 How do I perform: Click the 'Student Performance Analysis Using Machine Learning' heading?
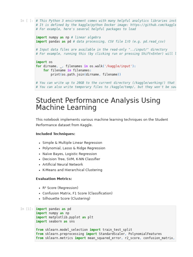(x=98, y=104)
